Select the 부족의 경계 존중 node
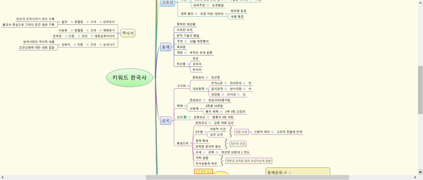Image resolution: width=423 pixels, height=180 pixels. [x=201, y=53]
